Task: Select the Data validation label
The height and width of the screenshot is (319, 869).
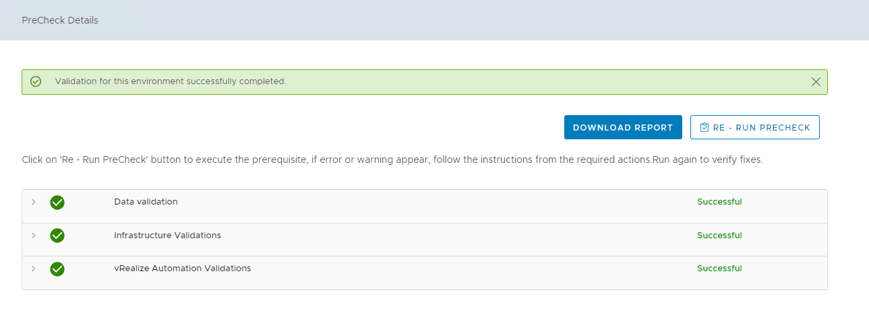Action: pos(146,202)
